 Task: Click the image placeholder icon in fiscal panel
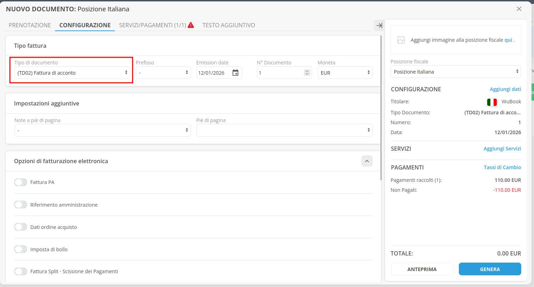401,40
